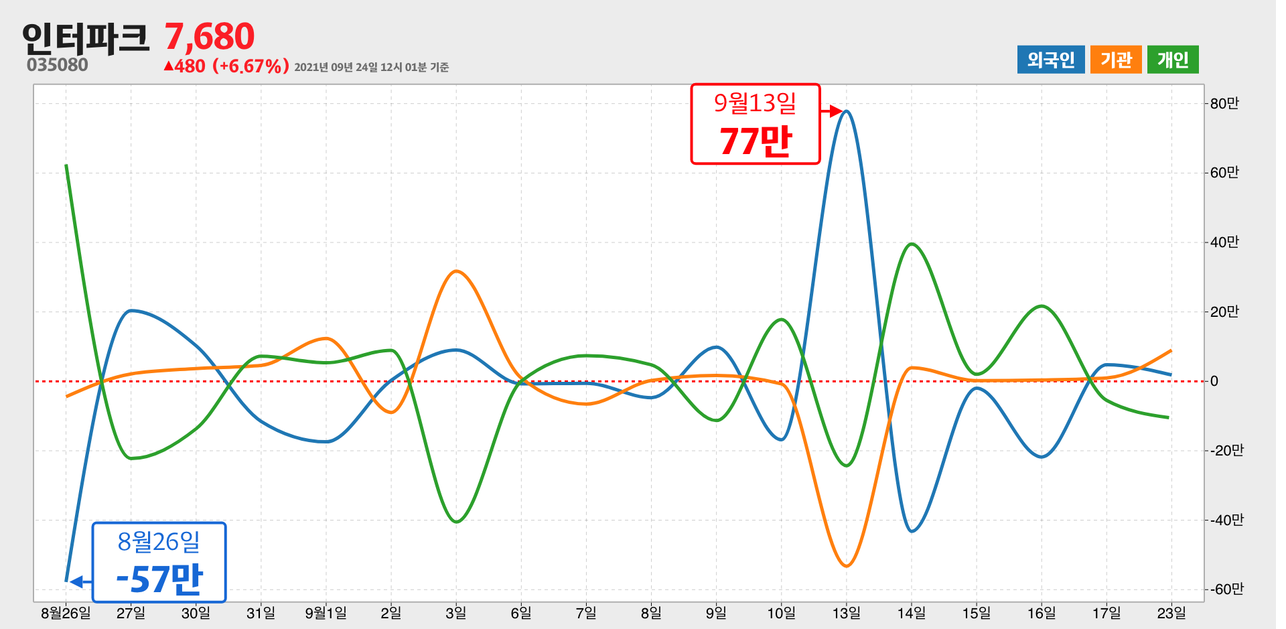Screen dimensions: 1286x629
Task: Click the 14일 x-axis label
Action: tap(911, 613)
